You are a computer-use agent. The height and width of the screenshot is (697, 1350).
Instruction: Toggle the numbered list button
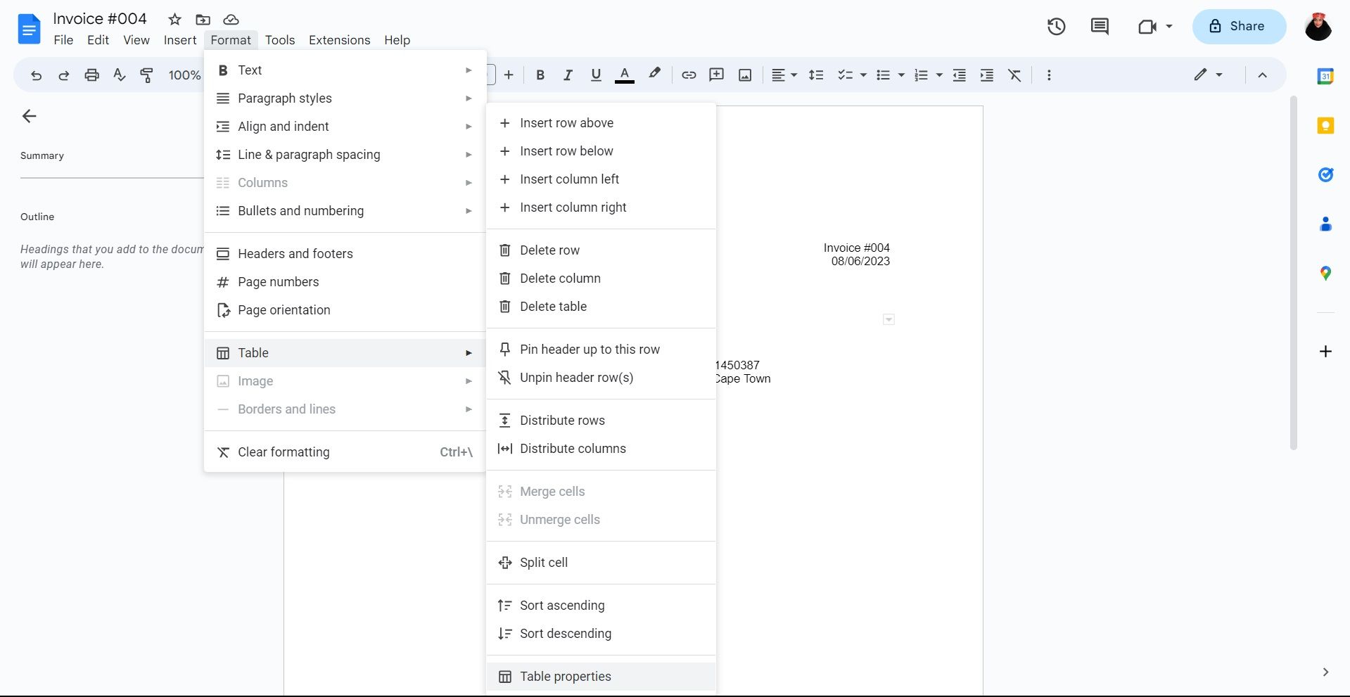click(921, 75)
